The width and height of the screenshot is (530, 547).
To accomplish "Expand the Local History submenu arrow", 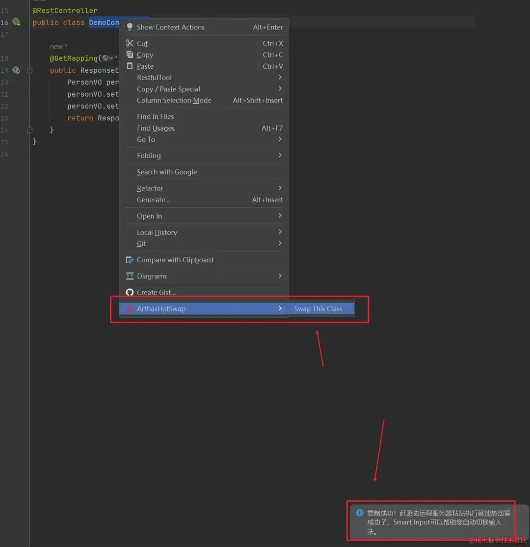I will pyautogui.click(x=280, y=232).
